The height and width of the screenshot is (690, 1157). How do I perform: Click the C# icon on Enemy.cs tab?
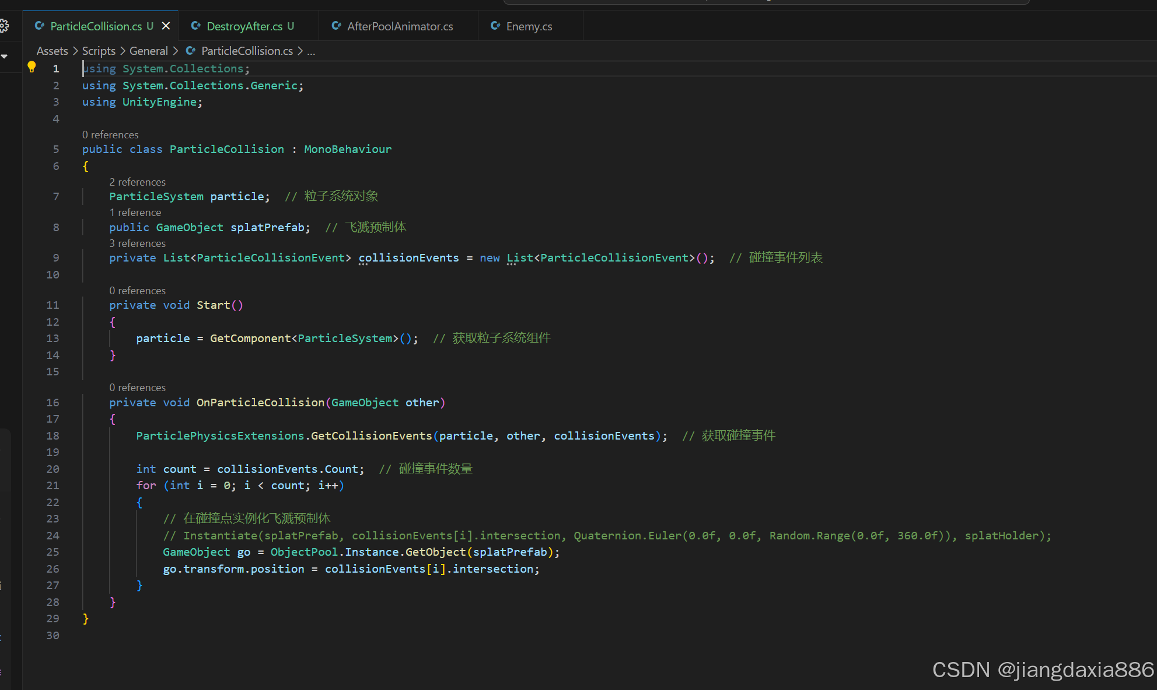pyautogui.click(x=495, y=26)
